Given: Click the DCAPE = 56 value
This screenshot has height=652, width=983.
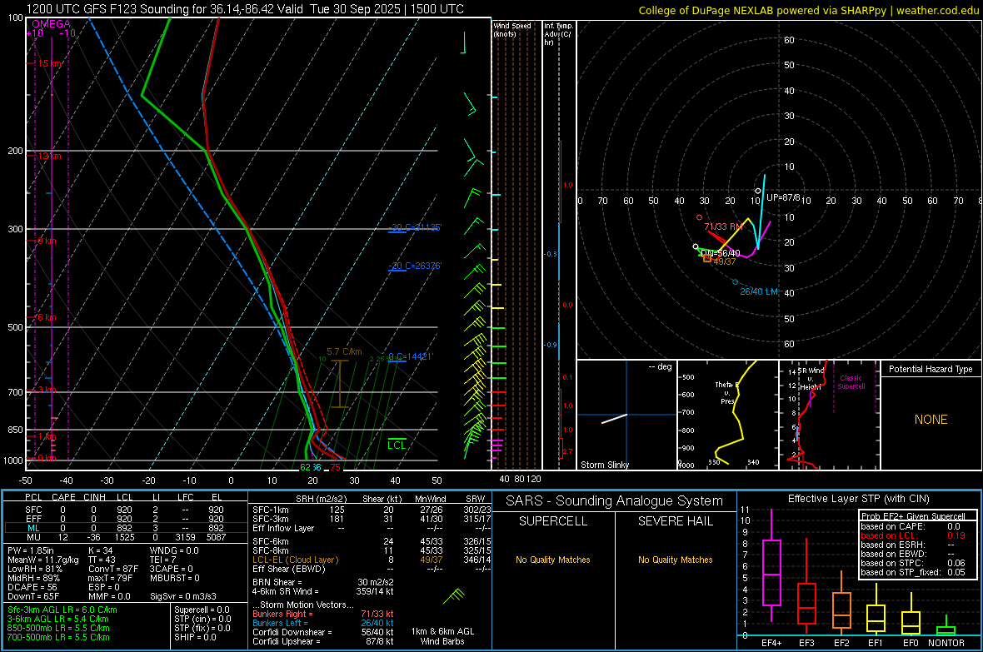Looking at the screenshot, I should (32, 587).
